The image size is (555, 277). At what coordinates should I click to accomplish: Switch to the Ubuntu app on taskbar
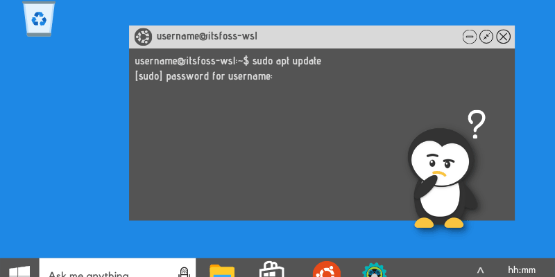tap(326, 269)
